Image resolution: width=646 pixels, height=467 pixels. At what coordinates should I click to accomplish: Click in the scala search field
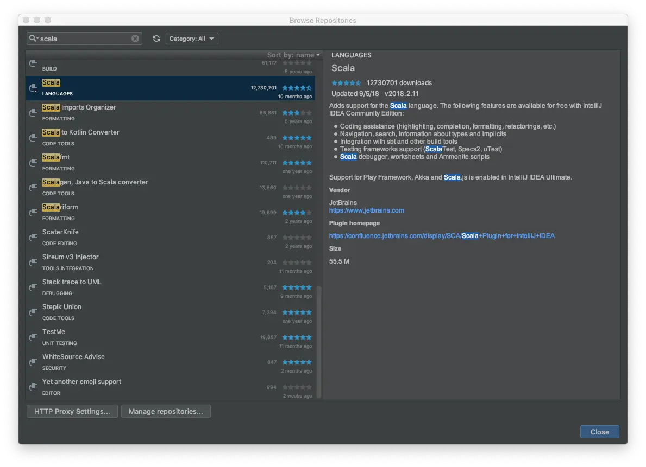[84, 39]
